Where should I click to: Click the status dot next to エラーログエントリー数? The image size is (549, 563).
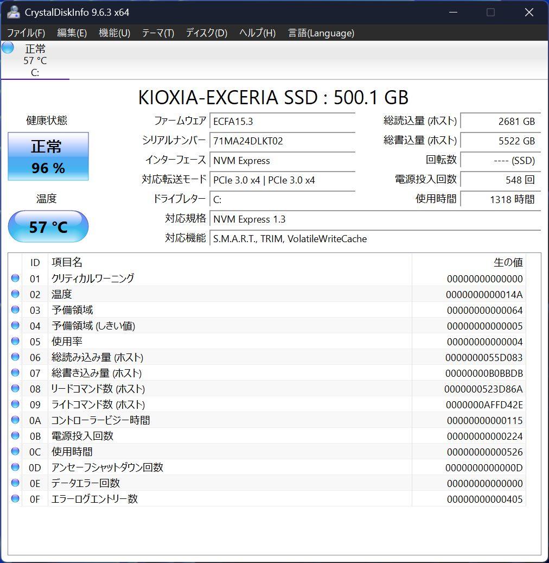click(16, 499)
